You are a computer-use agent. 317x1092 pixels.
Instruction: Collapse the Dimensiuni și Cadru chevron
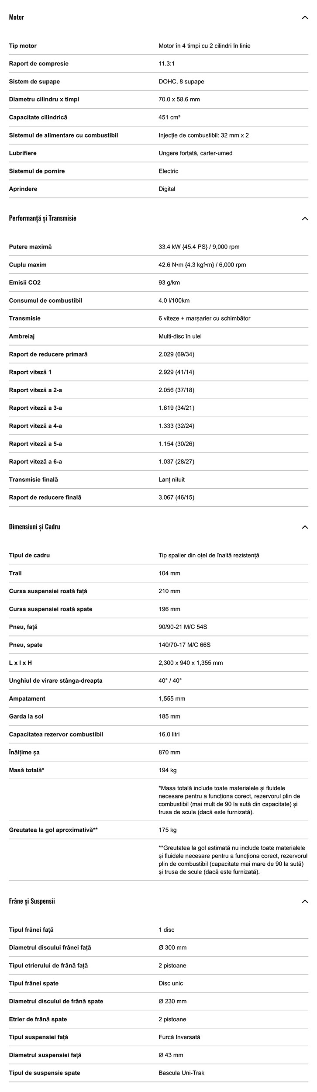click(x=304, y=527)
